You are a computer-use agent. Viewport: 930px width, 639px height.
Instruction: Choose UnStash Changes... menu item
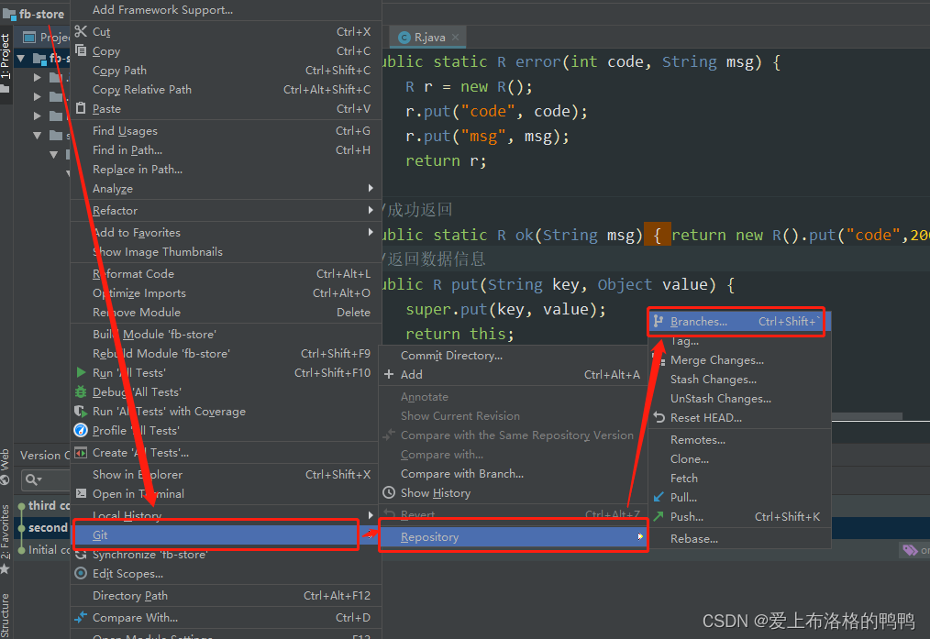tap(721, 398)
